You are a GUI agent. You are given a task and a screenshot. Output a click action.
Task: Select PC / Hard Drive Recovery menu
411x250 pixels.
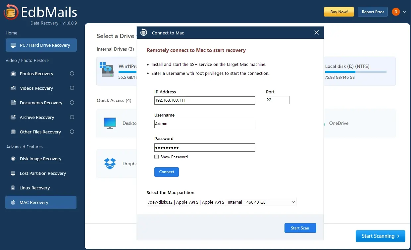[41, 45]
